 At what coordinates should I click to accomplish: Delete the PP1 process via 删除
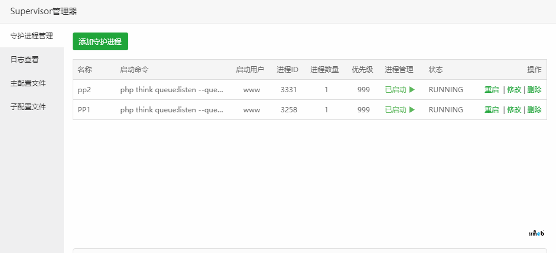(534, 110)
